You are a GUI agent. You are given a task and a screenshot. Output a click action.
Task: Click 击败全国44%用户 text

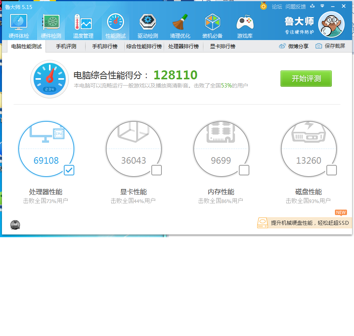pos(133,201)
